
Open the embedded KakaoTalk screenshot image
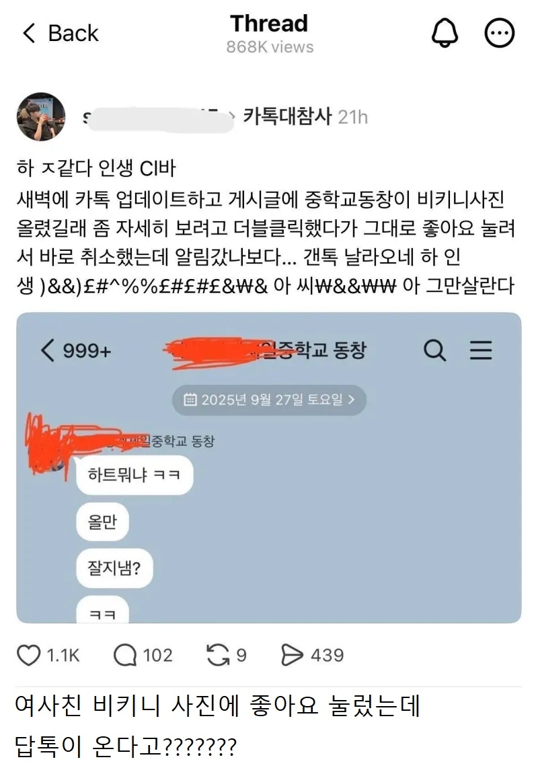[x=269, y=468]
